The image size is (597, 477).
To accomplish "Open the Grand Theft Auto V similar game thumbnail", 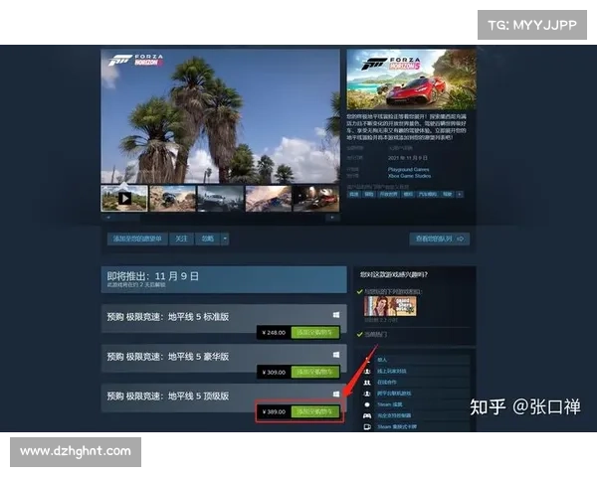I will pyautogui.click(x=390, y=306).
